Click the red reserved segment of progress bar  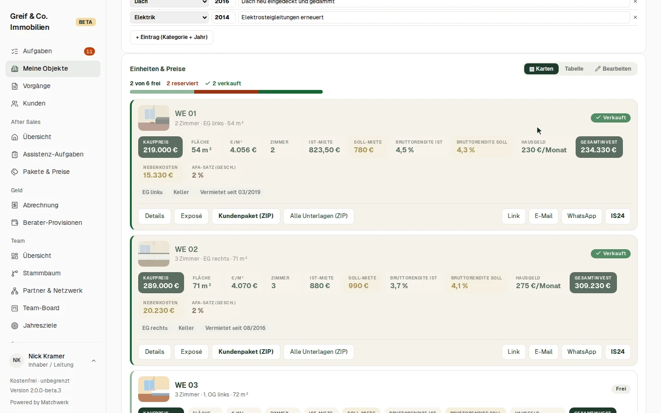tap(226, 92)
